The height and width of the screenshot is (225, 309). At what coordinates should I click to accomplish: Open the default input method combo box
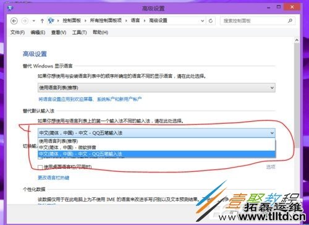[x=156, y=133]
